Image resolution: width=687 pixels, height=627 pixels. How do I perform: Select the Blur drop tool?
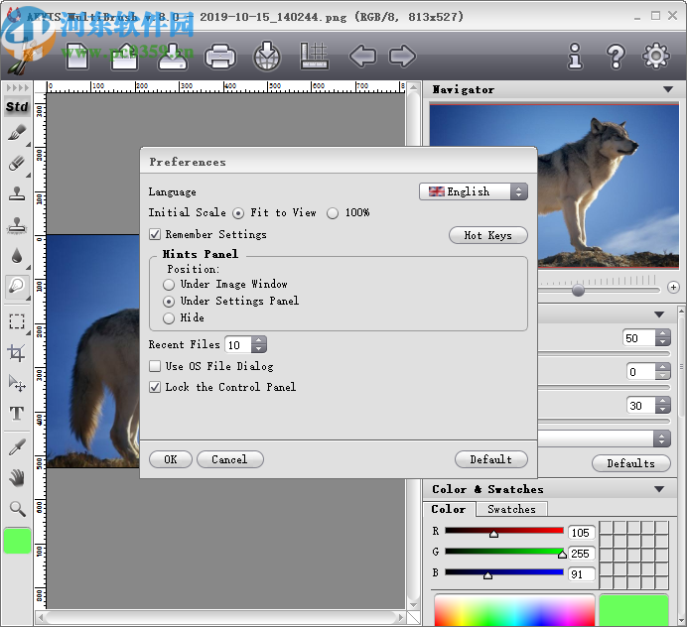click(17, 256)
